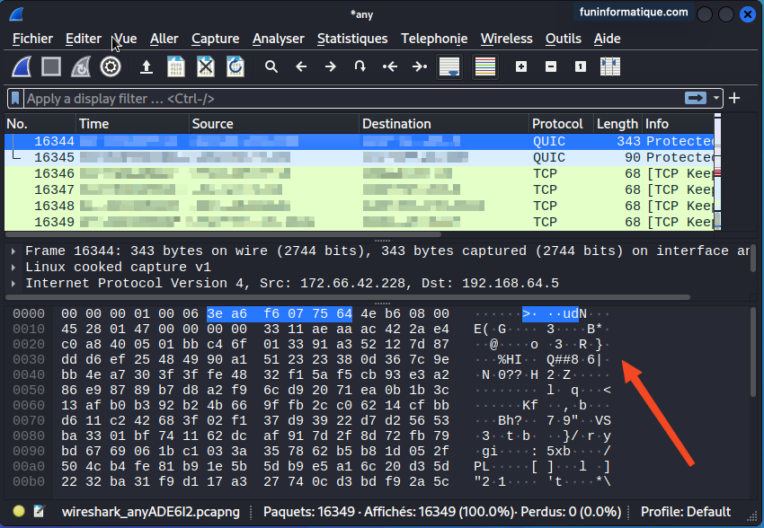Screen dimensions: 764x528
Task: Zoom in the main window text
Action: (520, 66)
